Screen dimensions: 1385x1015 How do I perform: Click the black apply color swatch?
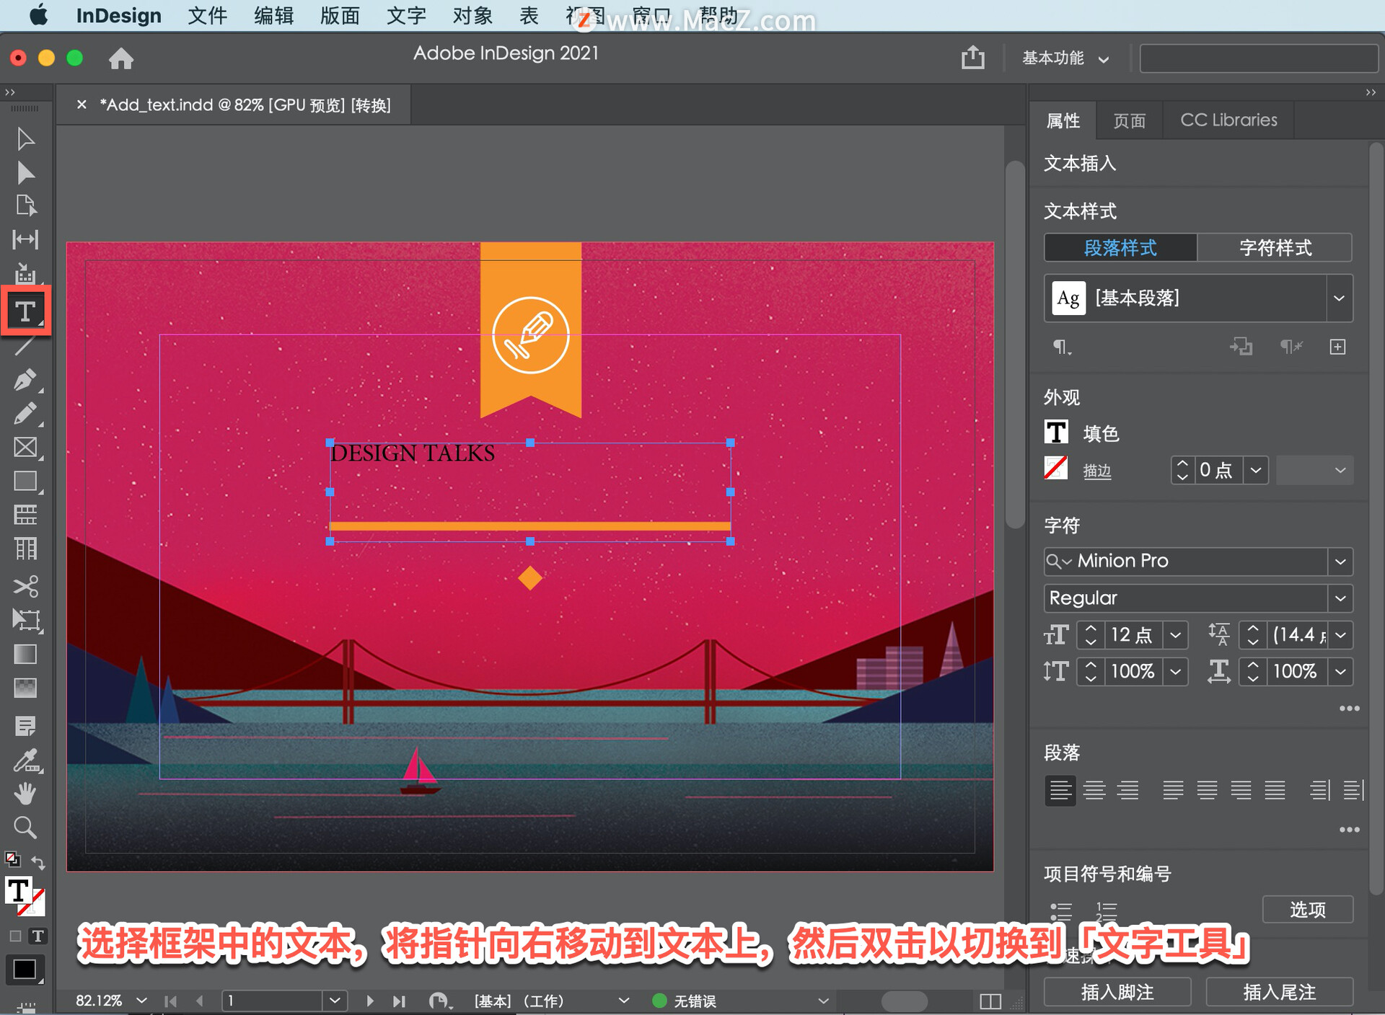(24, 970)
